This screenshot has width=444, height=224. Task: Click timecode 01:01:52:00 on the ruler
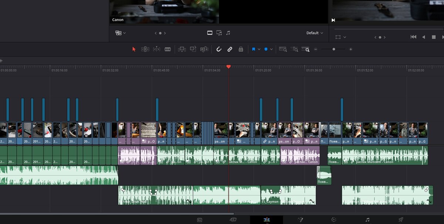[365, 70]
